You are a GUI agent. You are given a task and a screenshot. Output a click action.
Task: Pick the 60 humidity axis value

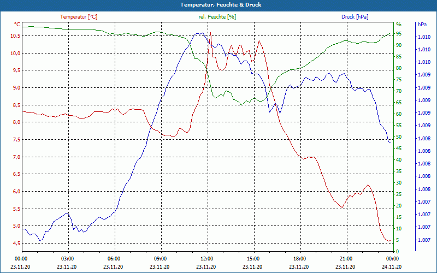coord(399,114)
